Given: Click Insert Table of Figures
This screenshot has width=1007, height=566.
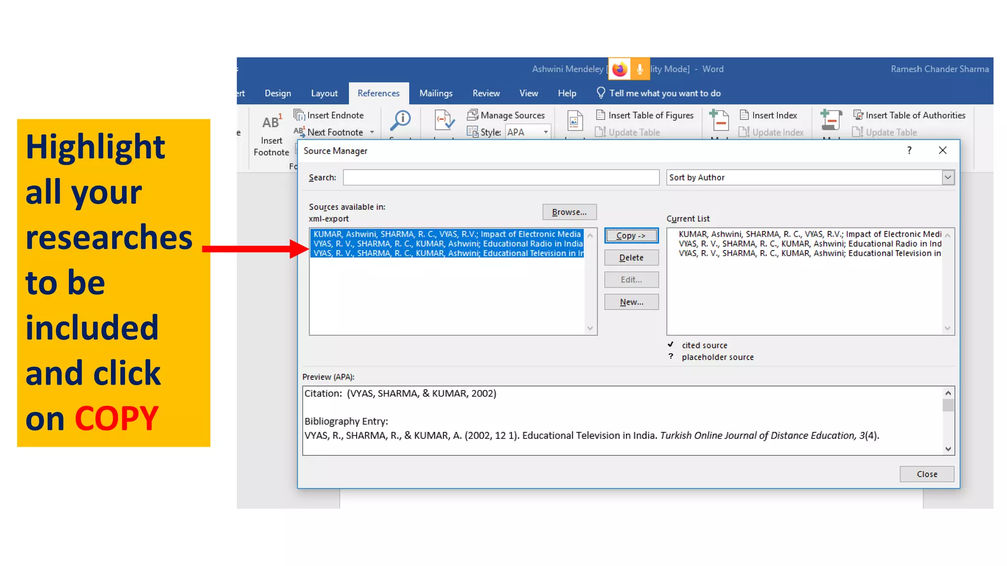Looking at the screenshot, I should click(645, 115).
